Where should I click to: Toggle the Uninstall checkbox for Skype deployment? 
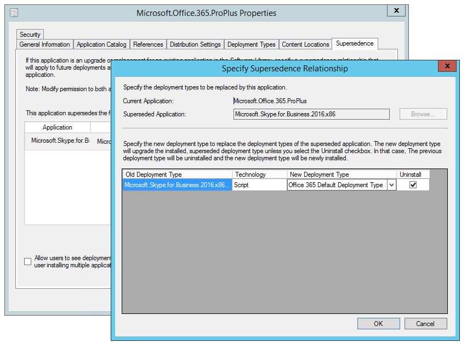coord(413,185)
